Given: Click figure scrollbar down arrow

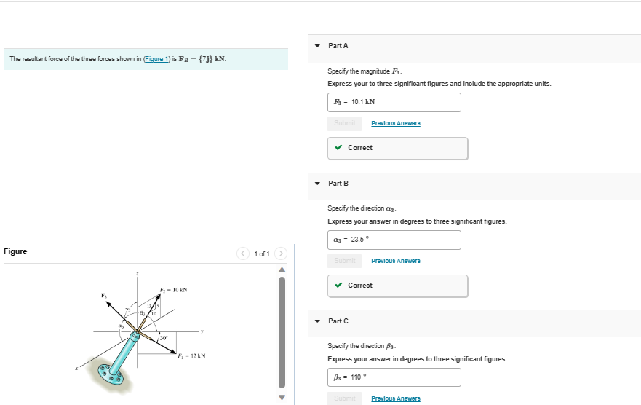Looking at the screenshot, I should click(x=282, y=397).
